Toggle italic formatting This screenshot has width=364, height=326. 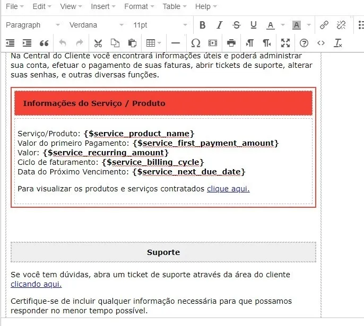point(219,25)
